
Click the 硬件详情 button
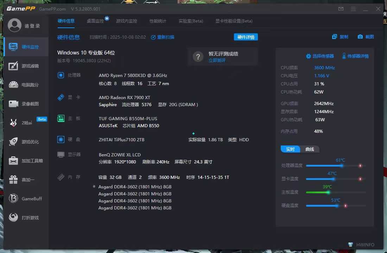(x=246, y=37)
